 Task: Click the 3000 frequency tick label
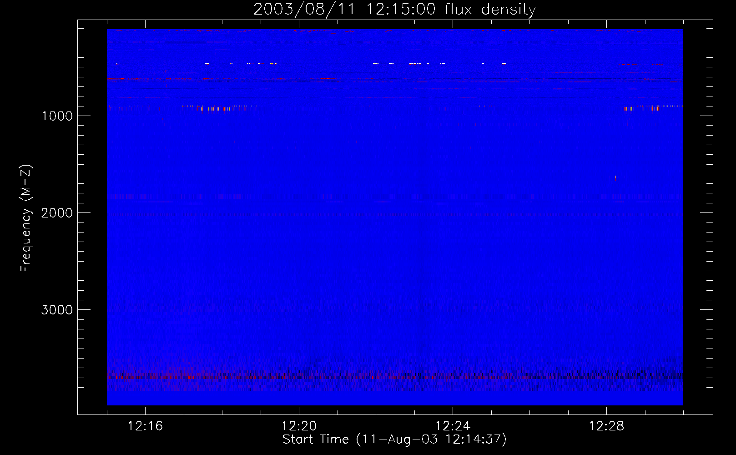pos(57,310)
